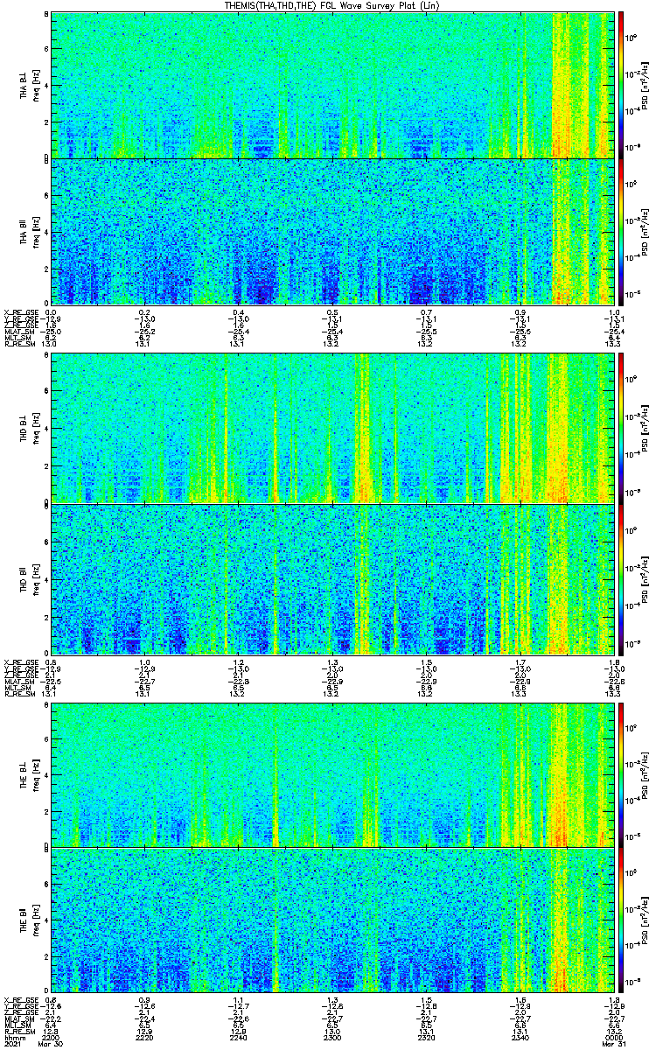Click the 2220 time tick label
Image resolution: width=656 pixels, height=1050 pixels.
point(144,1037)
